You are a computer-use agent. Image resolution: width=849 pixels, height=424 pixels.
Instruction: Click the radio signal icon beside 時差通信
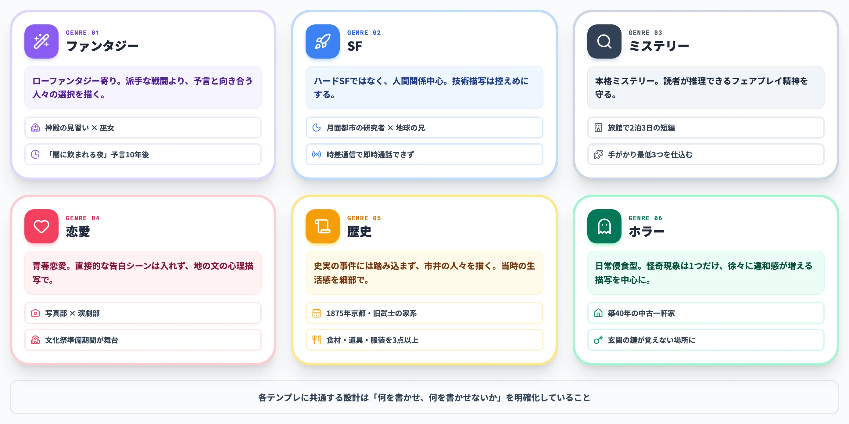(x=317, y=154)
